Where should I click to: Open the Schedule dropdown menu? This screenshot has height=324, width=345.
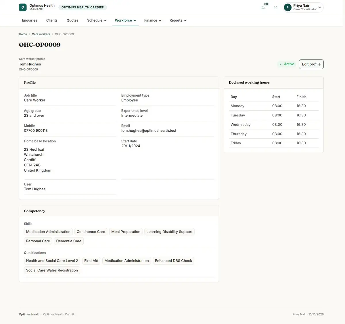coord(97,20)
